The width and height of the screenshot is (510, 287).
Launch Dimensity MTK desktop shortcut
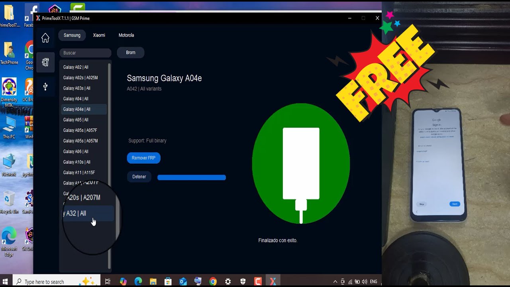click(x=9, y=92)
